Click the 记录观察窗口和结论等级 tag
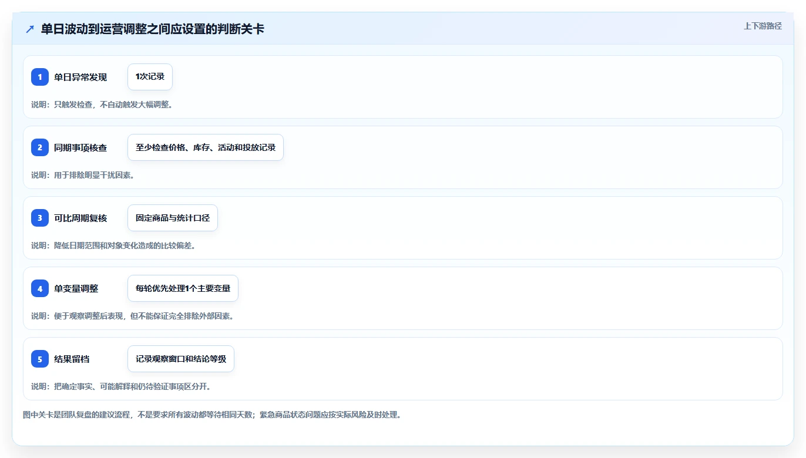 [181, 359]
